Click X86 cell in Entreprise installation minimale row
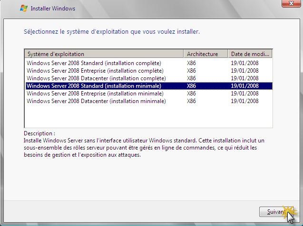This screenshot has height=226, width=303. pos(191,94)
